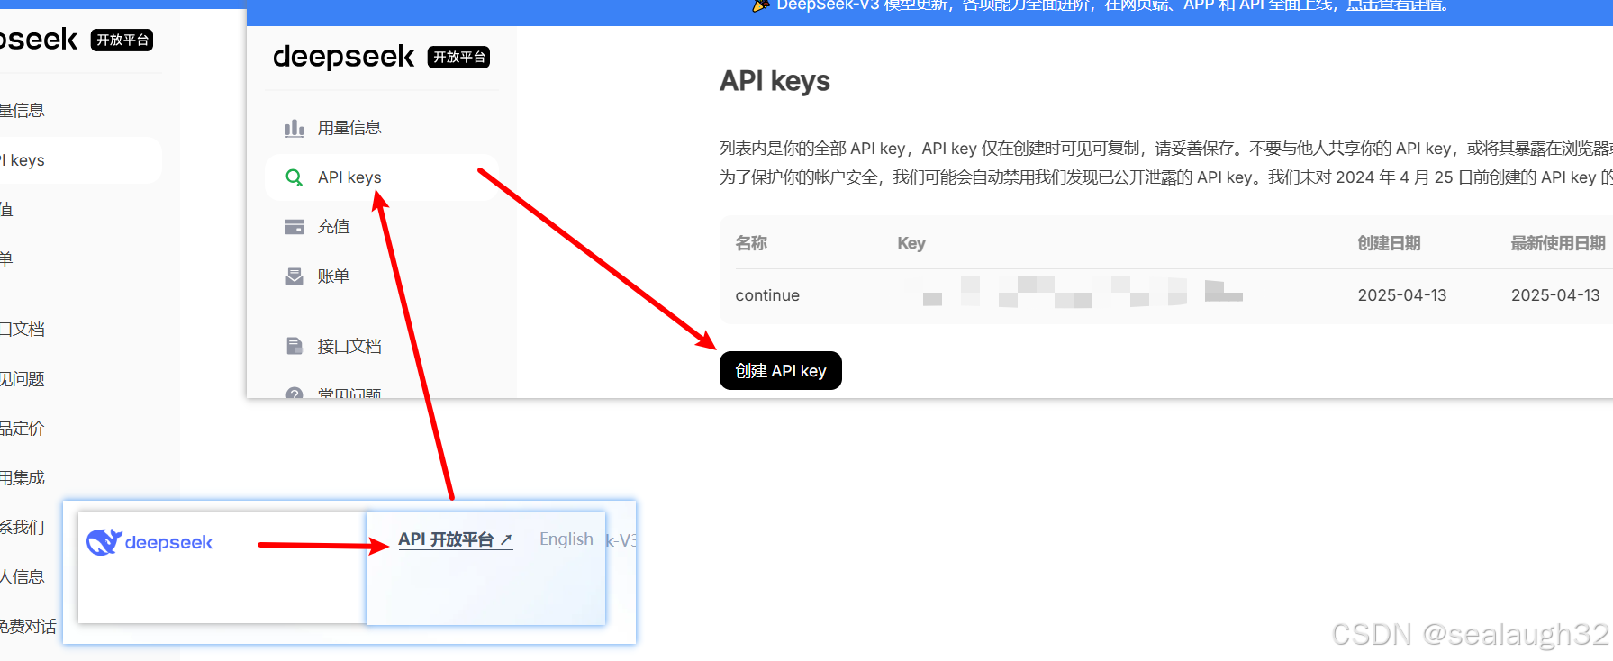
Task: Click the creation date 2025-04-13 cell
Action: point(1402,295)
